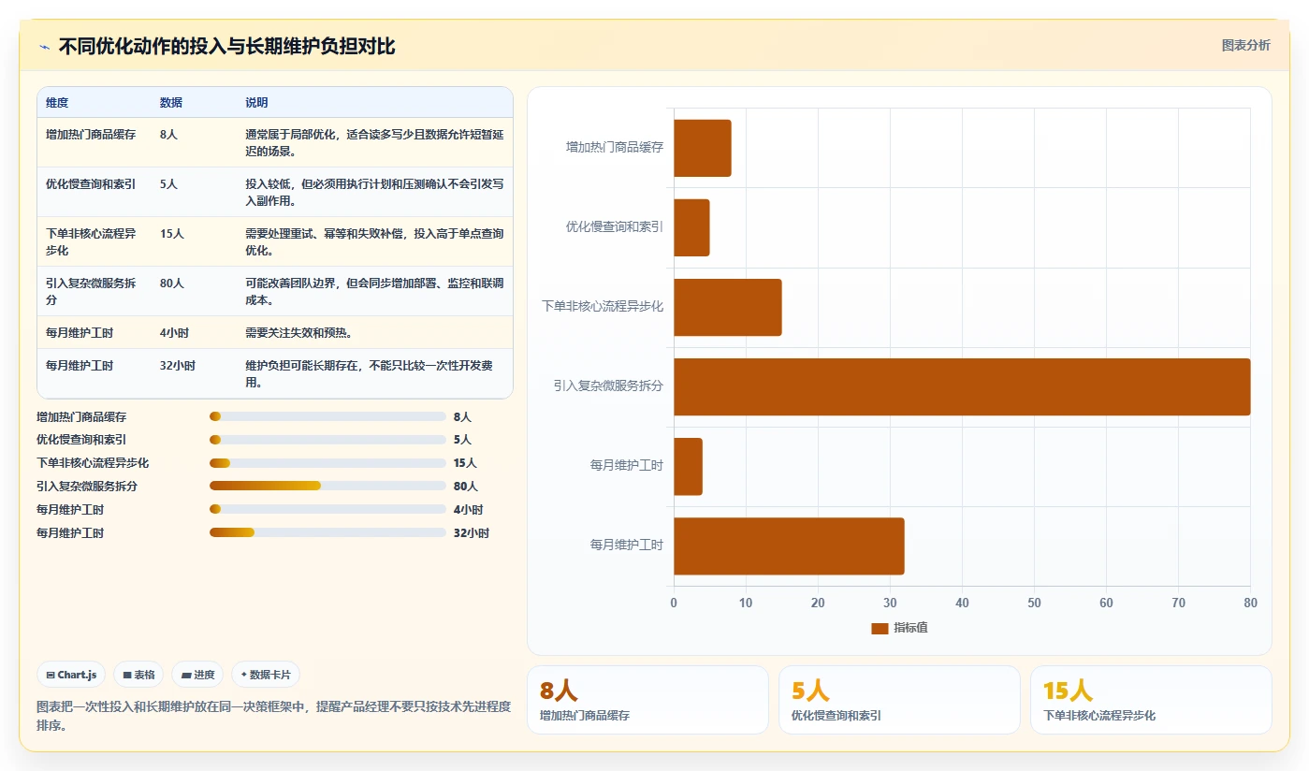Click the 下单非核心流程异步化 bar in the chart
Image resolution: width=1309 pixels, height=771 pixels.
(x=728, y=307)
